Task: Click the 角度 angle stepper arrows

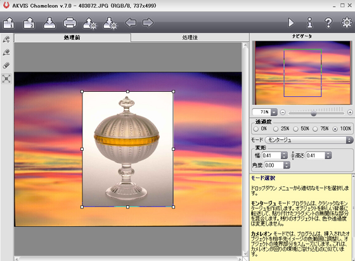Action: pos(287,165)
